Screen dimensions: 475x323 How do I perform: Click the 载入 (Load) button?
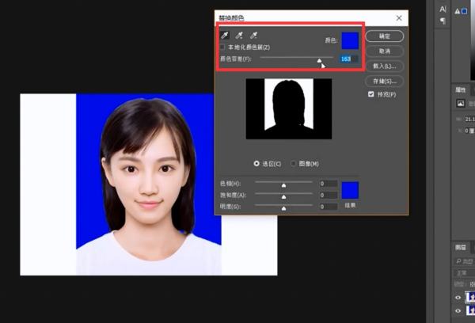point(385,66)
